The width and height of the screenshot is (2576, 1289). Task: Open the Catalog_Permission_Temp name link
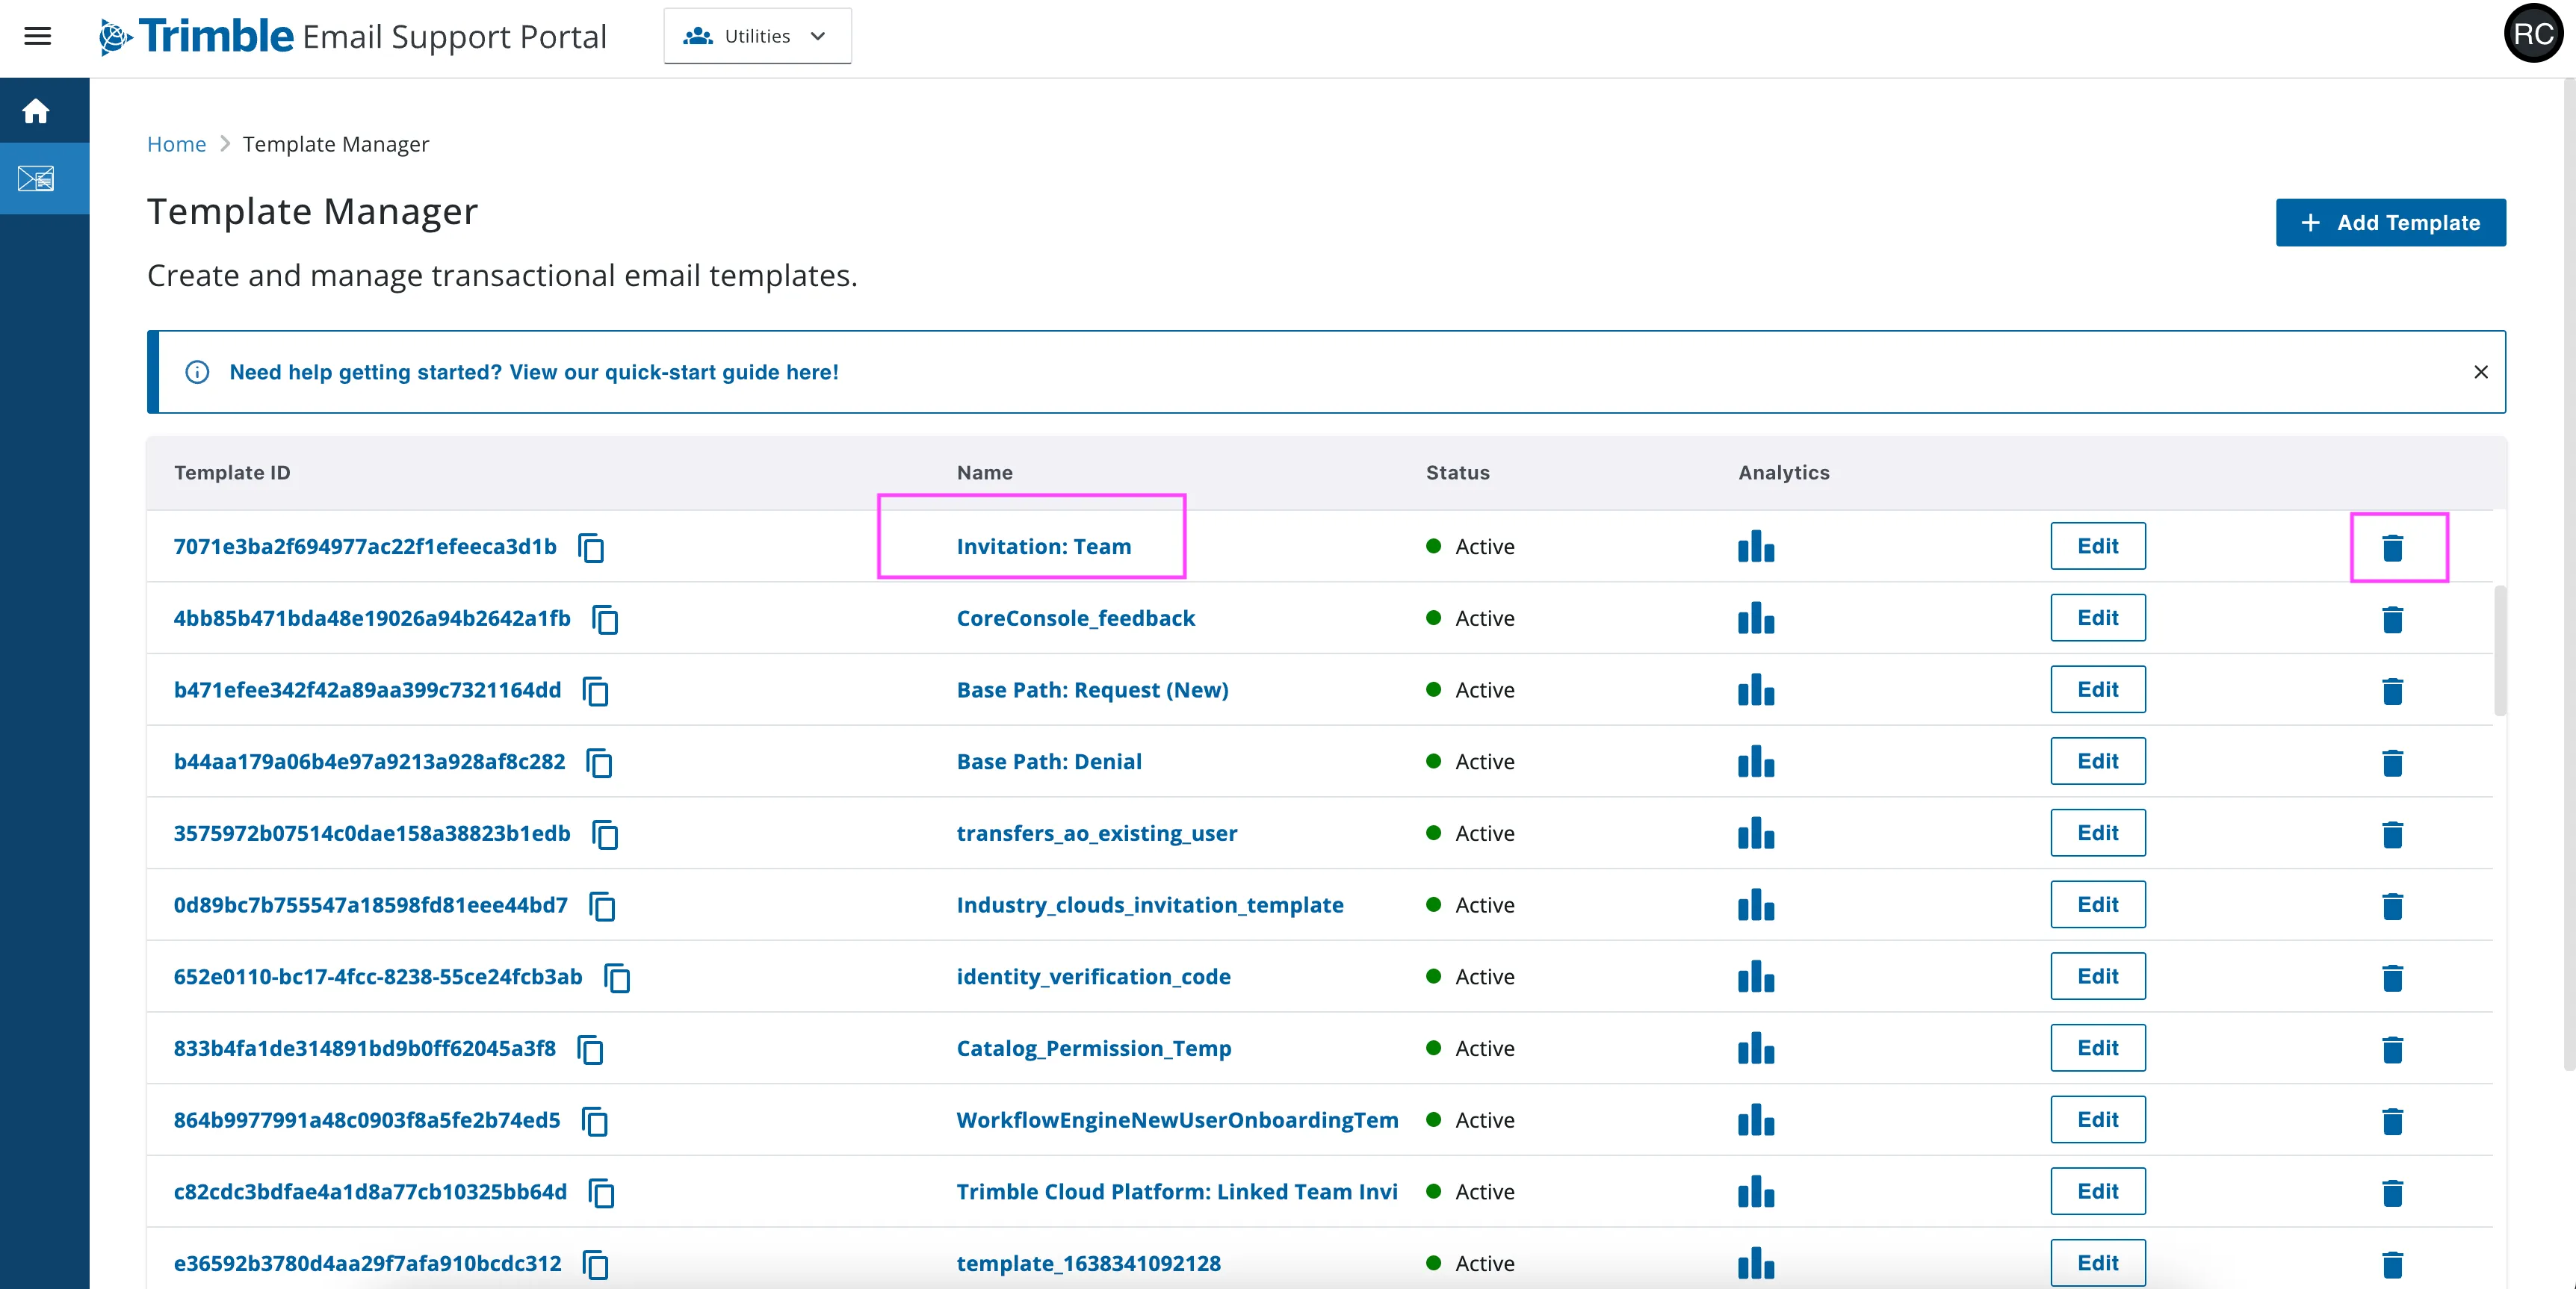pos(1093,1048)
